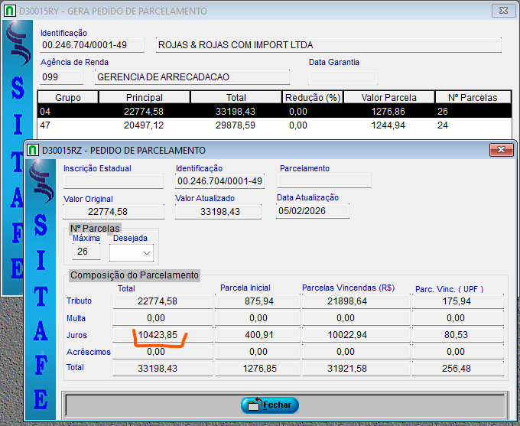The height and width of the screenshot is (426, 520).
Task: Click the Inscrição Estadual field
Action: coord(113,181)
